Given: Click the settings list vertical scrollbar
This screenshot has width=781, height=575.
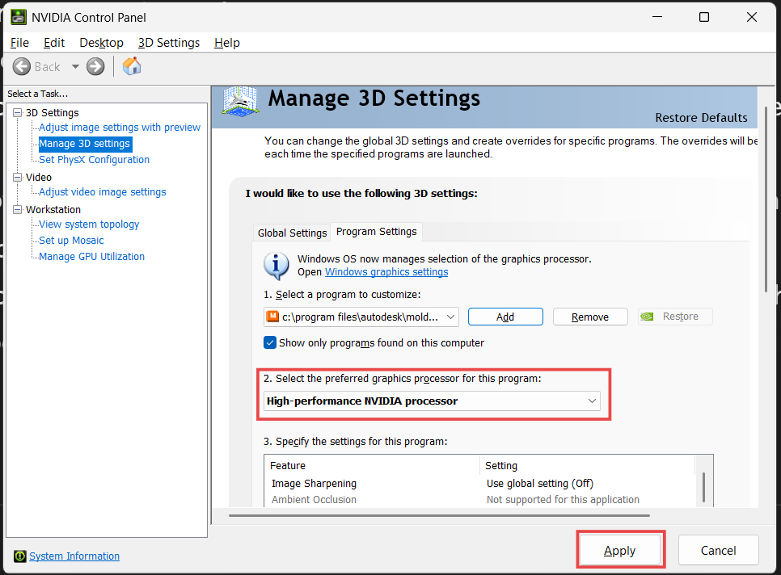Looking at the screenshot, I should (x=704, y=488).
